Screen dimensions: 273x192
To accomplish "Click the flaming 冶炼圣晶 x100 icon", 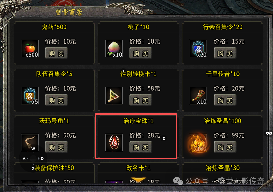I will tap(198, 142).
